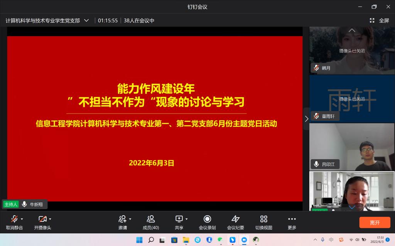Collapse participant panel with side arrow handle
Screen dimensions: 395x246
306,119
